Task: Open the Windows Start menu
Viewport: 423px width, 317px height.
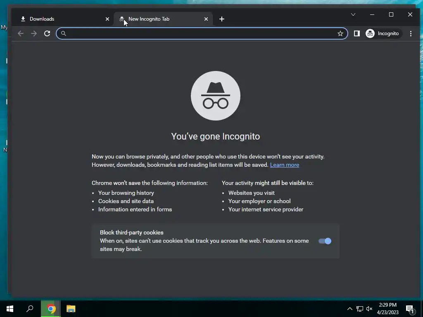Action: 10,309
